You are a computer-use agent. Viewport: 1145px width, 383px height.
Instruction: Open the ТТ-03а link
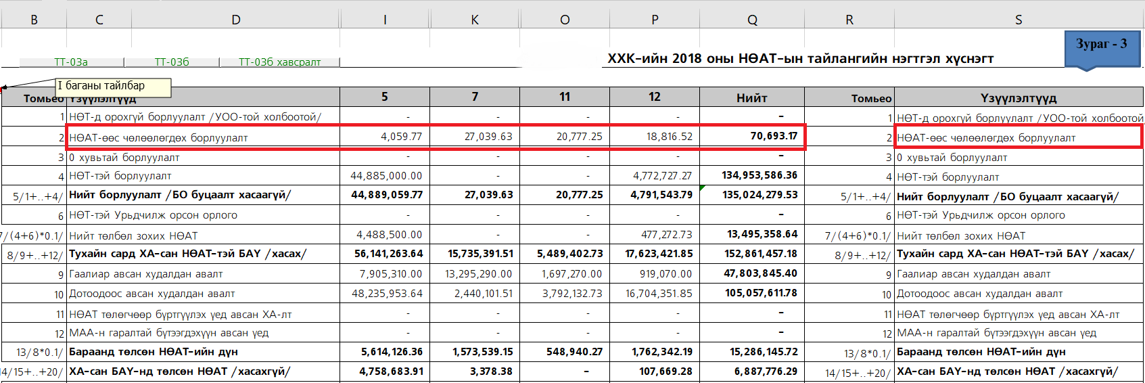(71, 62)
